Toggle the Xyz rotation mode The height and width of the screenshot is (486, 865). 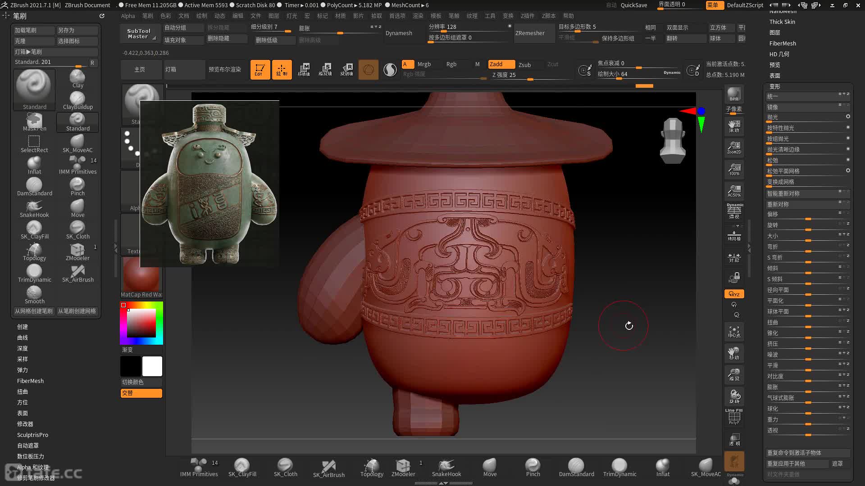point(734,294)
